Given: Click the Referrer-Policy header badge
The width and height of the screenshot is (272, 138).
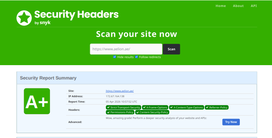Looking at the screenshot, I should coord(217,107).
